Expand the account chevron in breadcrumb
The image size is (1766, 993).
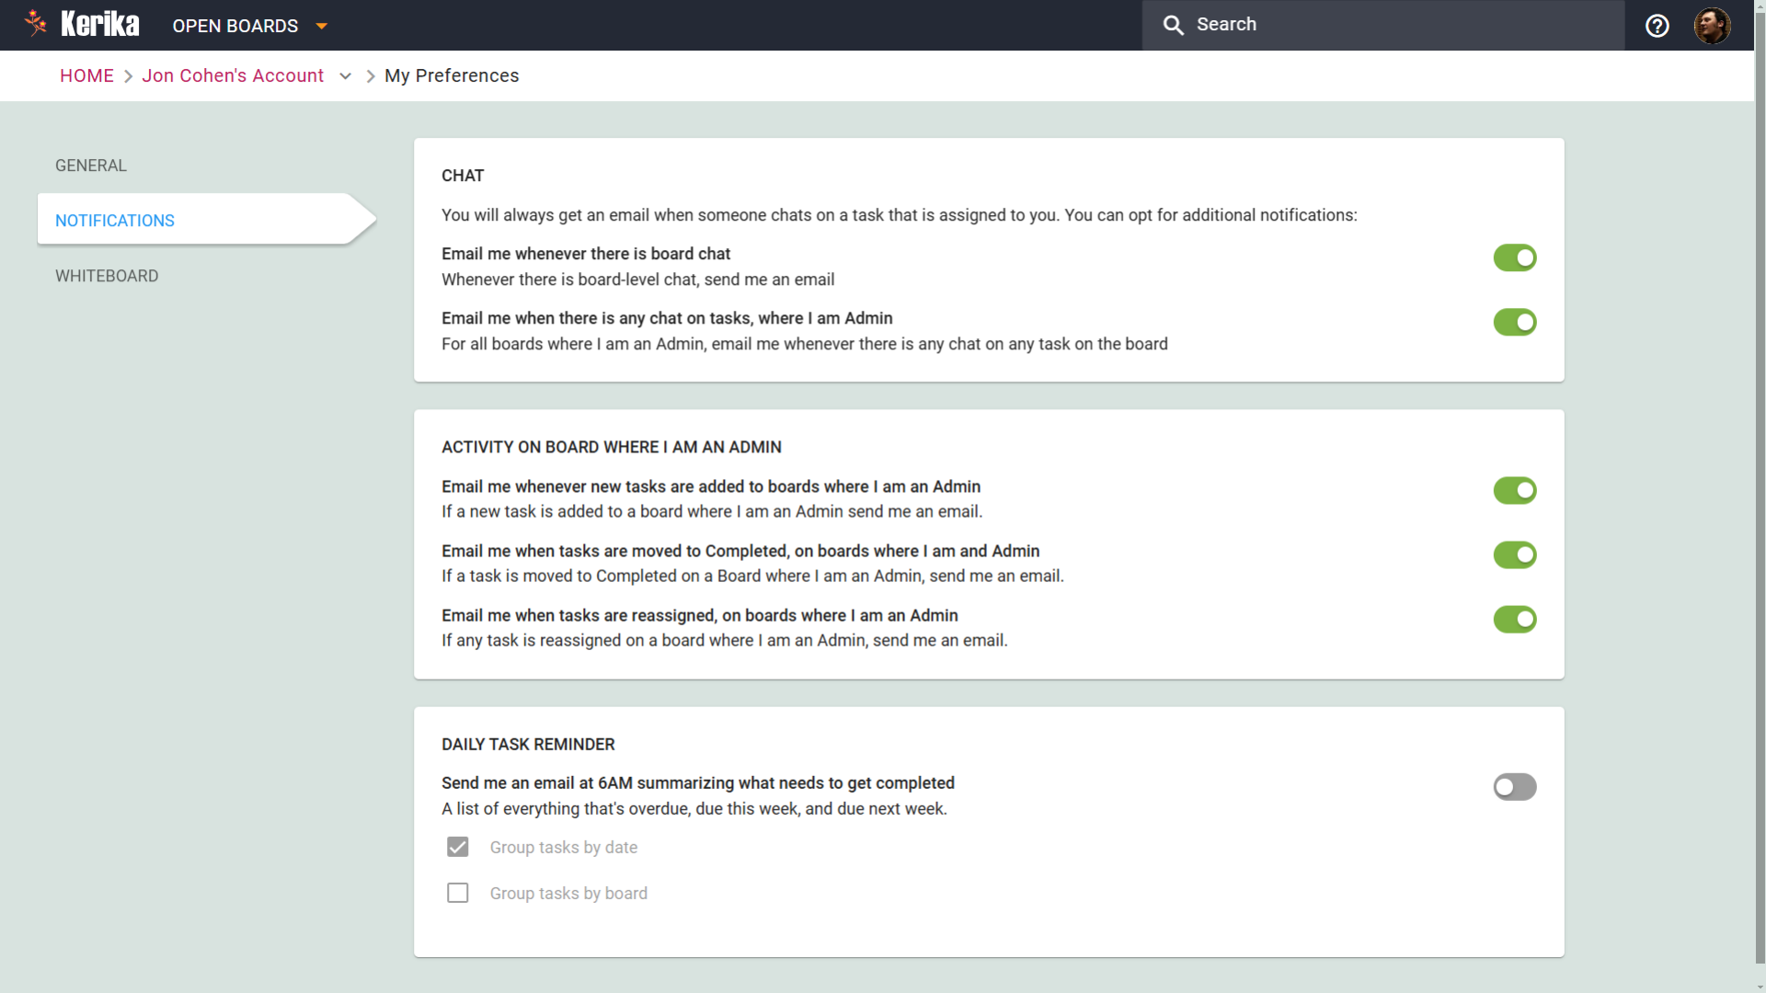[x=345, y=76]
